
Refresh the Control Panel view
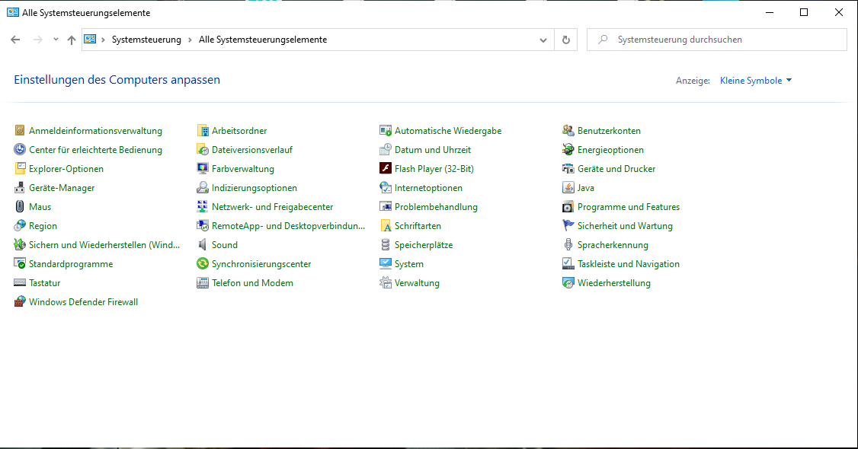tap(566, 40)
